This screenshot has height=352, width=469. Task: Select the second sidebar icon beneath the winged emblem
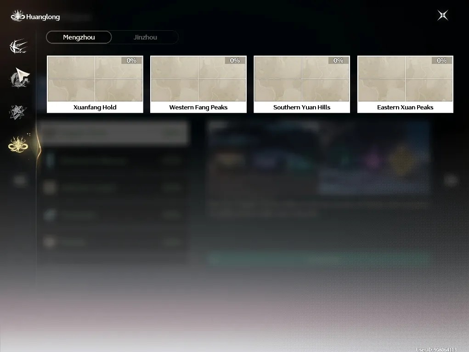[20, 78]
